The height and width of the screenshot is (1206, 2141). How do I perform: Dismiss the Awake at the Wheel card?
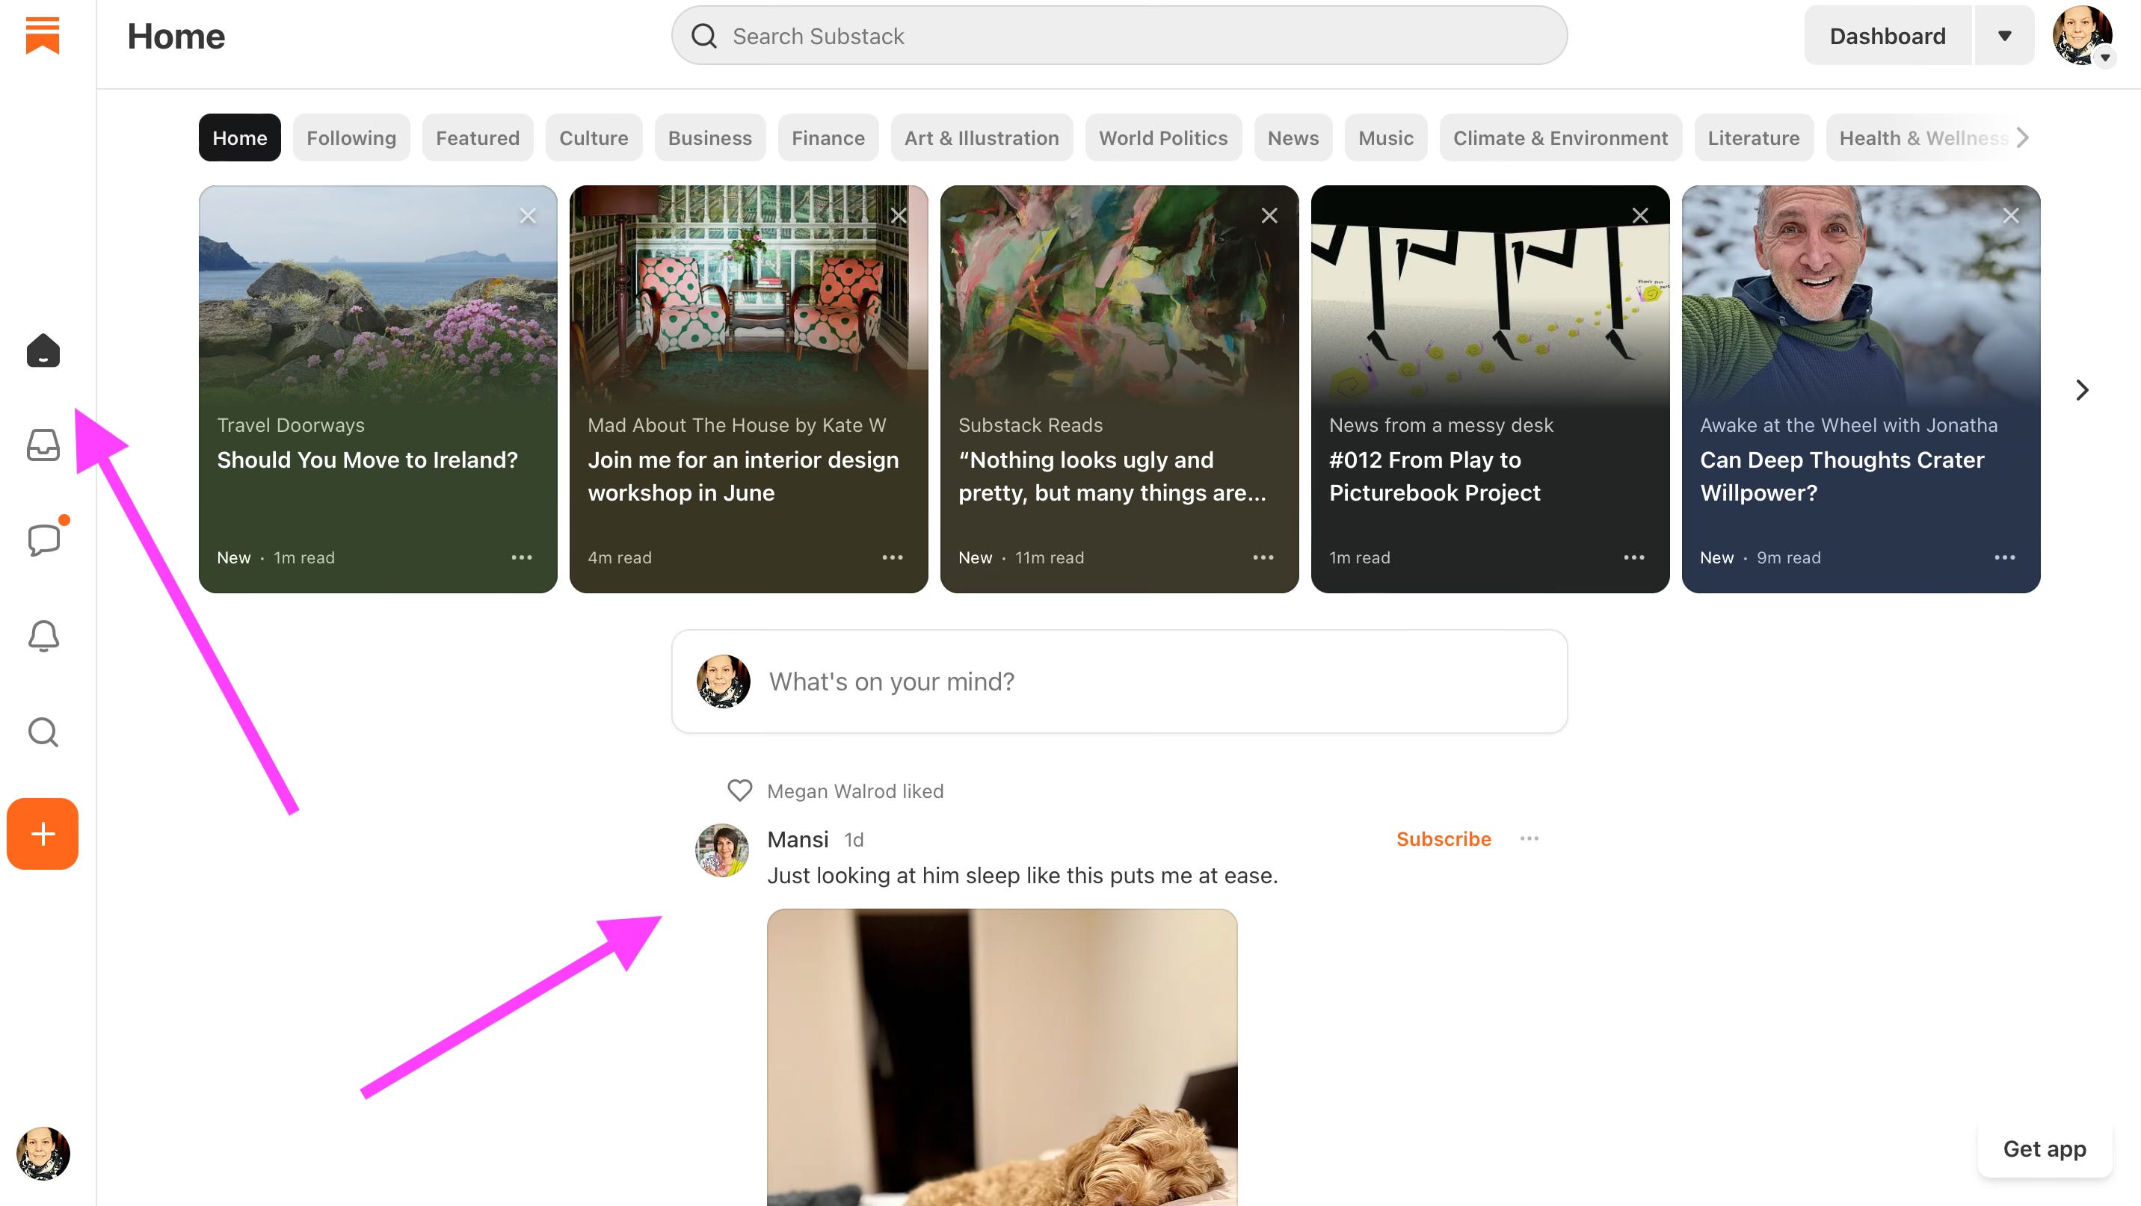tap(2010, 216)
